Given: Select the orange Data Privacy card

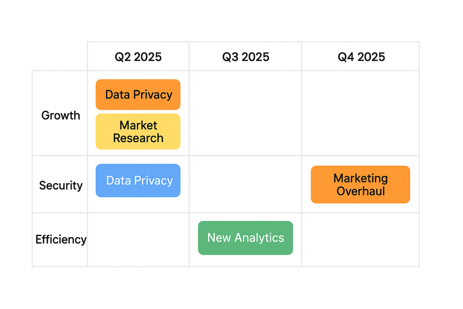Looking at the screenshot, I should coord(138,95).
